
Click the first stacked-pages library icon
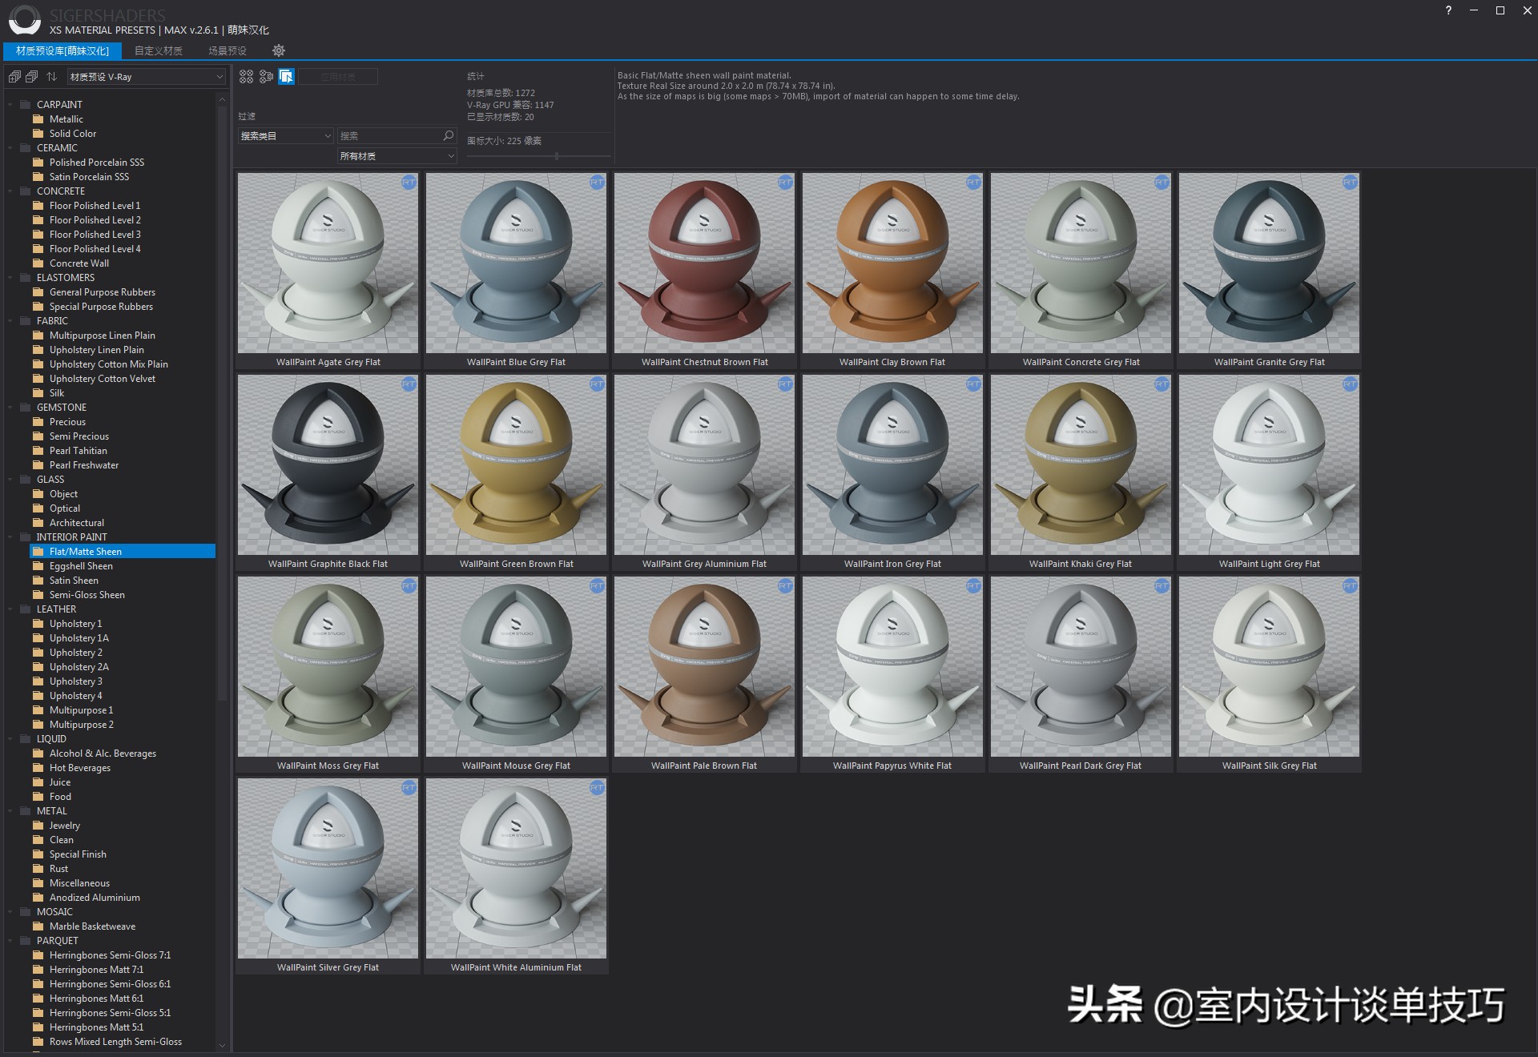pyautogui.click(x=15, y=76)
